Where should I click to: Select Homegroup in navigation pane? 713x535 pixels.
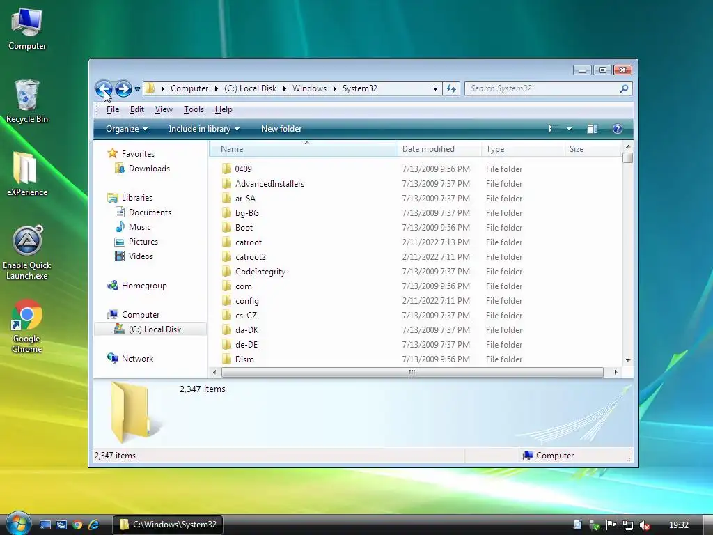point(143,285)
